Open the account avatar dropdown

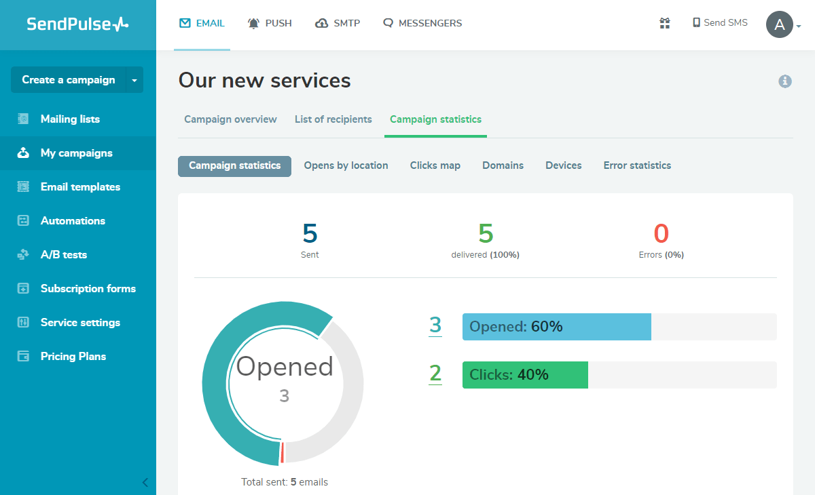click(780, 24)
